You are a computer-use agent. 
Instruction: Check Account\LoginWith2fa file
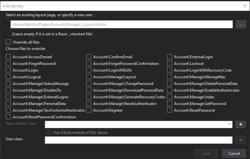(x=89, y=70)
